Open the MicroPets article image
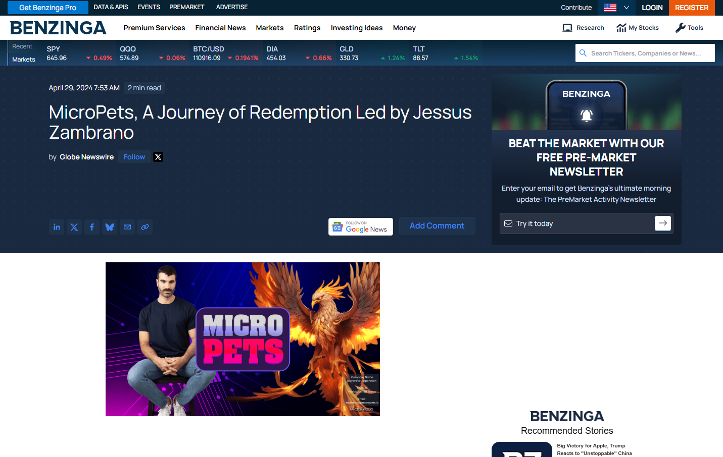723x457 pixels. (x=243, y=339)
